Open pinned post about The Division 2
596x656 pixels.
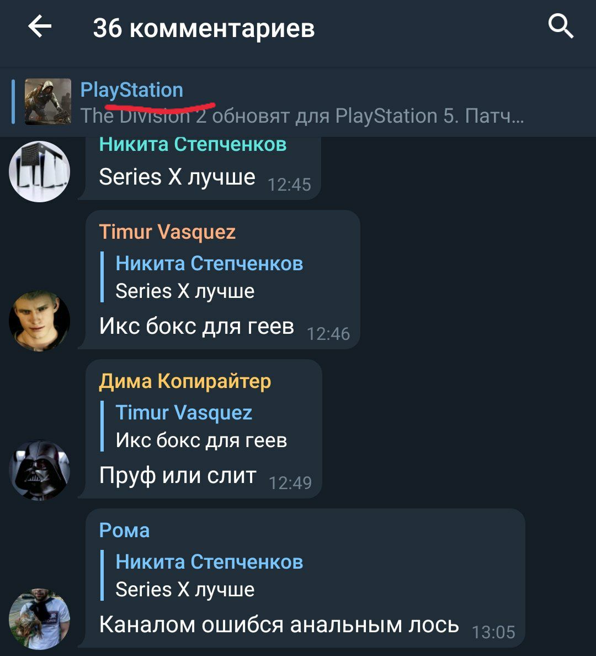[x=298, y=102]
